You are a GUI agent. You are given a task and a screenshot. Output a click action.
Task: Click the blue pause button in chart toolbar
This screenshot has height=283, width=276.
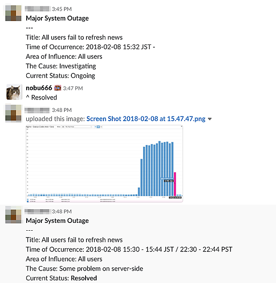(x=98, y=127)
